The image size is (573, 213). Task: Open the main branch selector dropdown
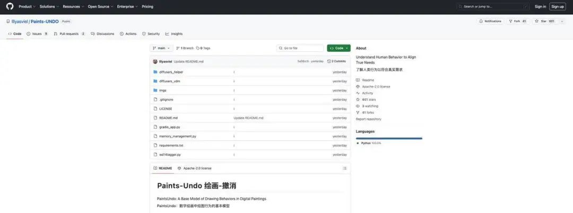point(161,48)
